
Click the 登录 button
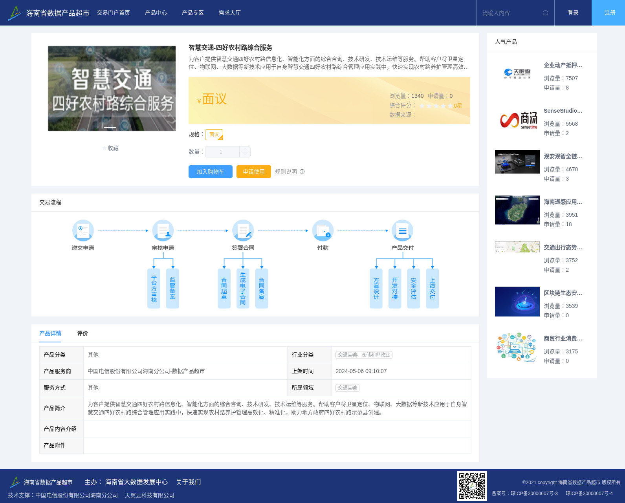(573, 13)
